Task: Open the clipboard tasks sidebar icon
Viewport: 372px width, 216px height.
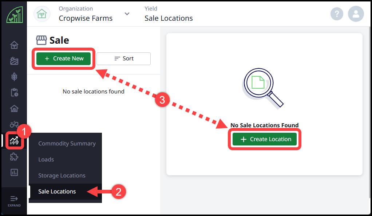Action: [x=14, y=92]
